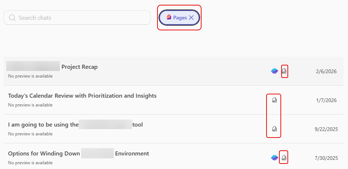
Task: Click the magnifier icon in the search box
Action: 12,18
